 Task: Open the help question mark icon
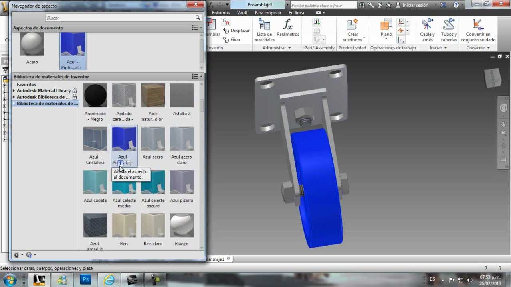click(456, 5)
